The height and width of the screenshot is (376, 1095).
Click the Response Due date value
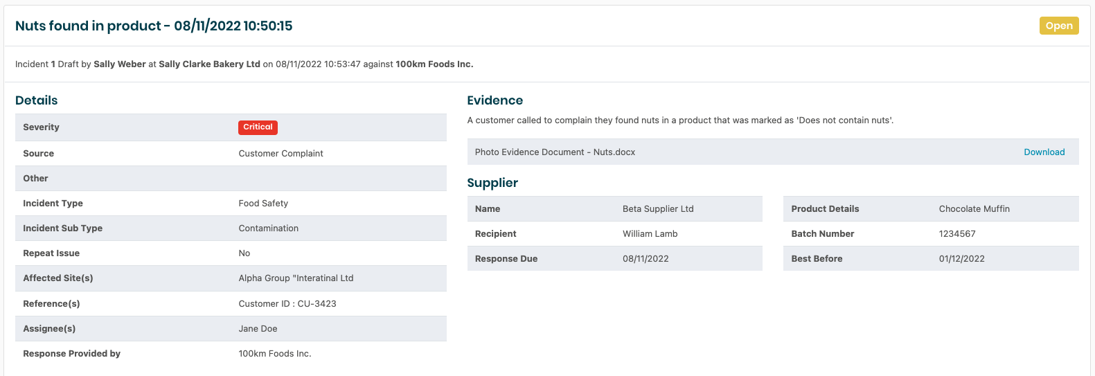[645, 259]
